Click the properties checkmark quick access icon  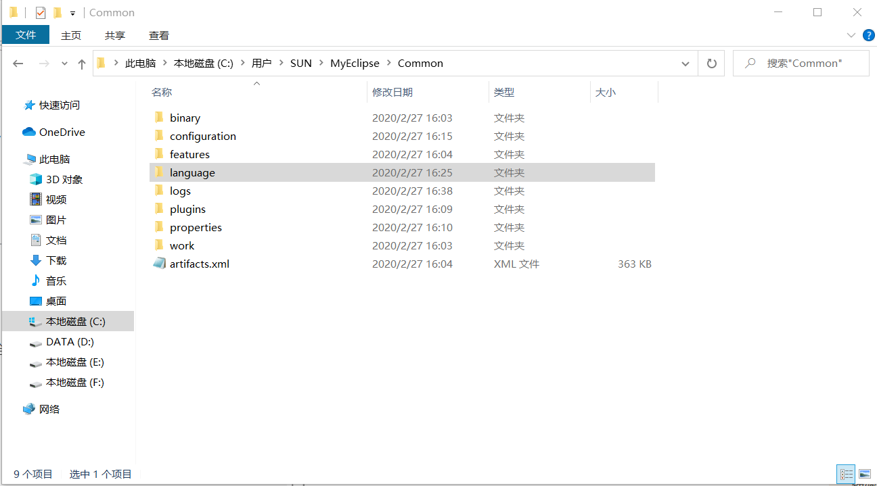tap(41, 12)
